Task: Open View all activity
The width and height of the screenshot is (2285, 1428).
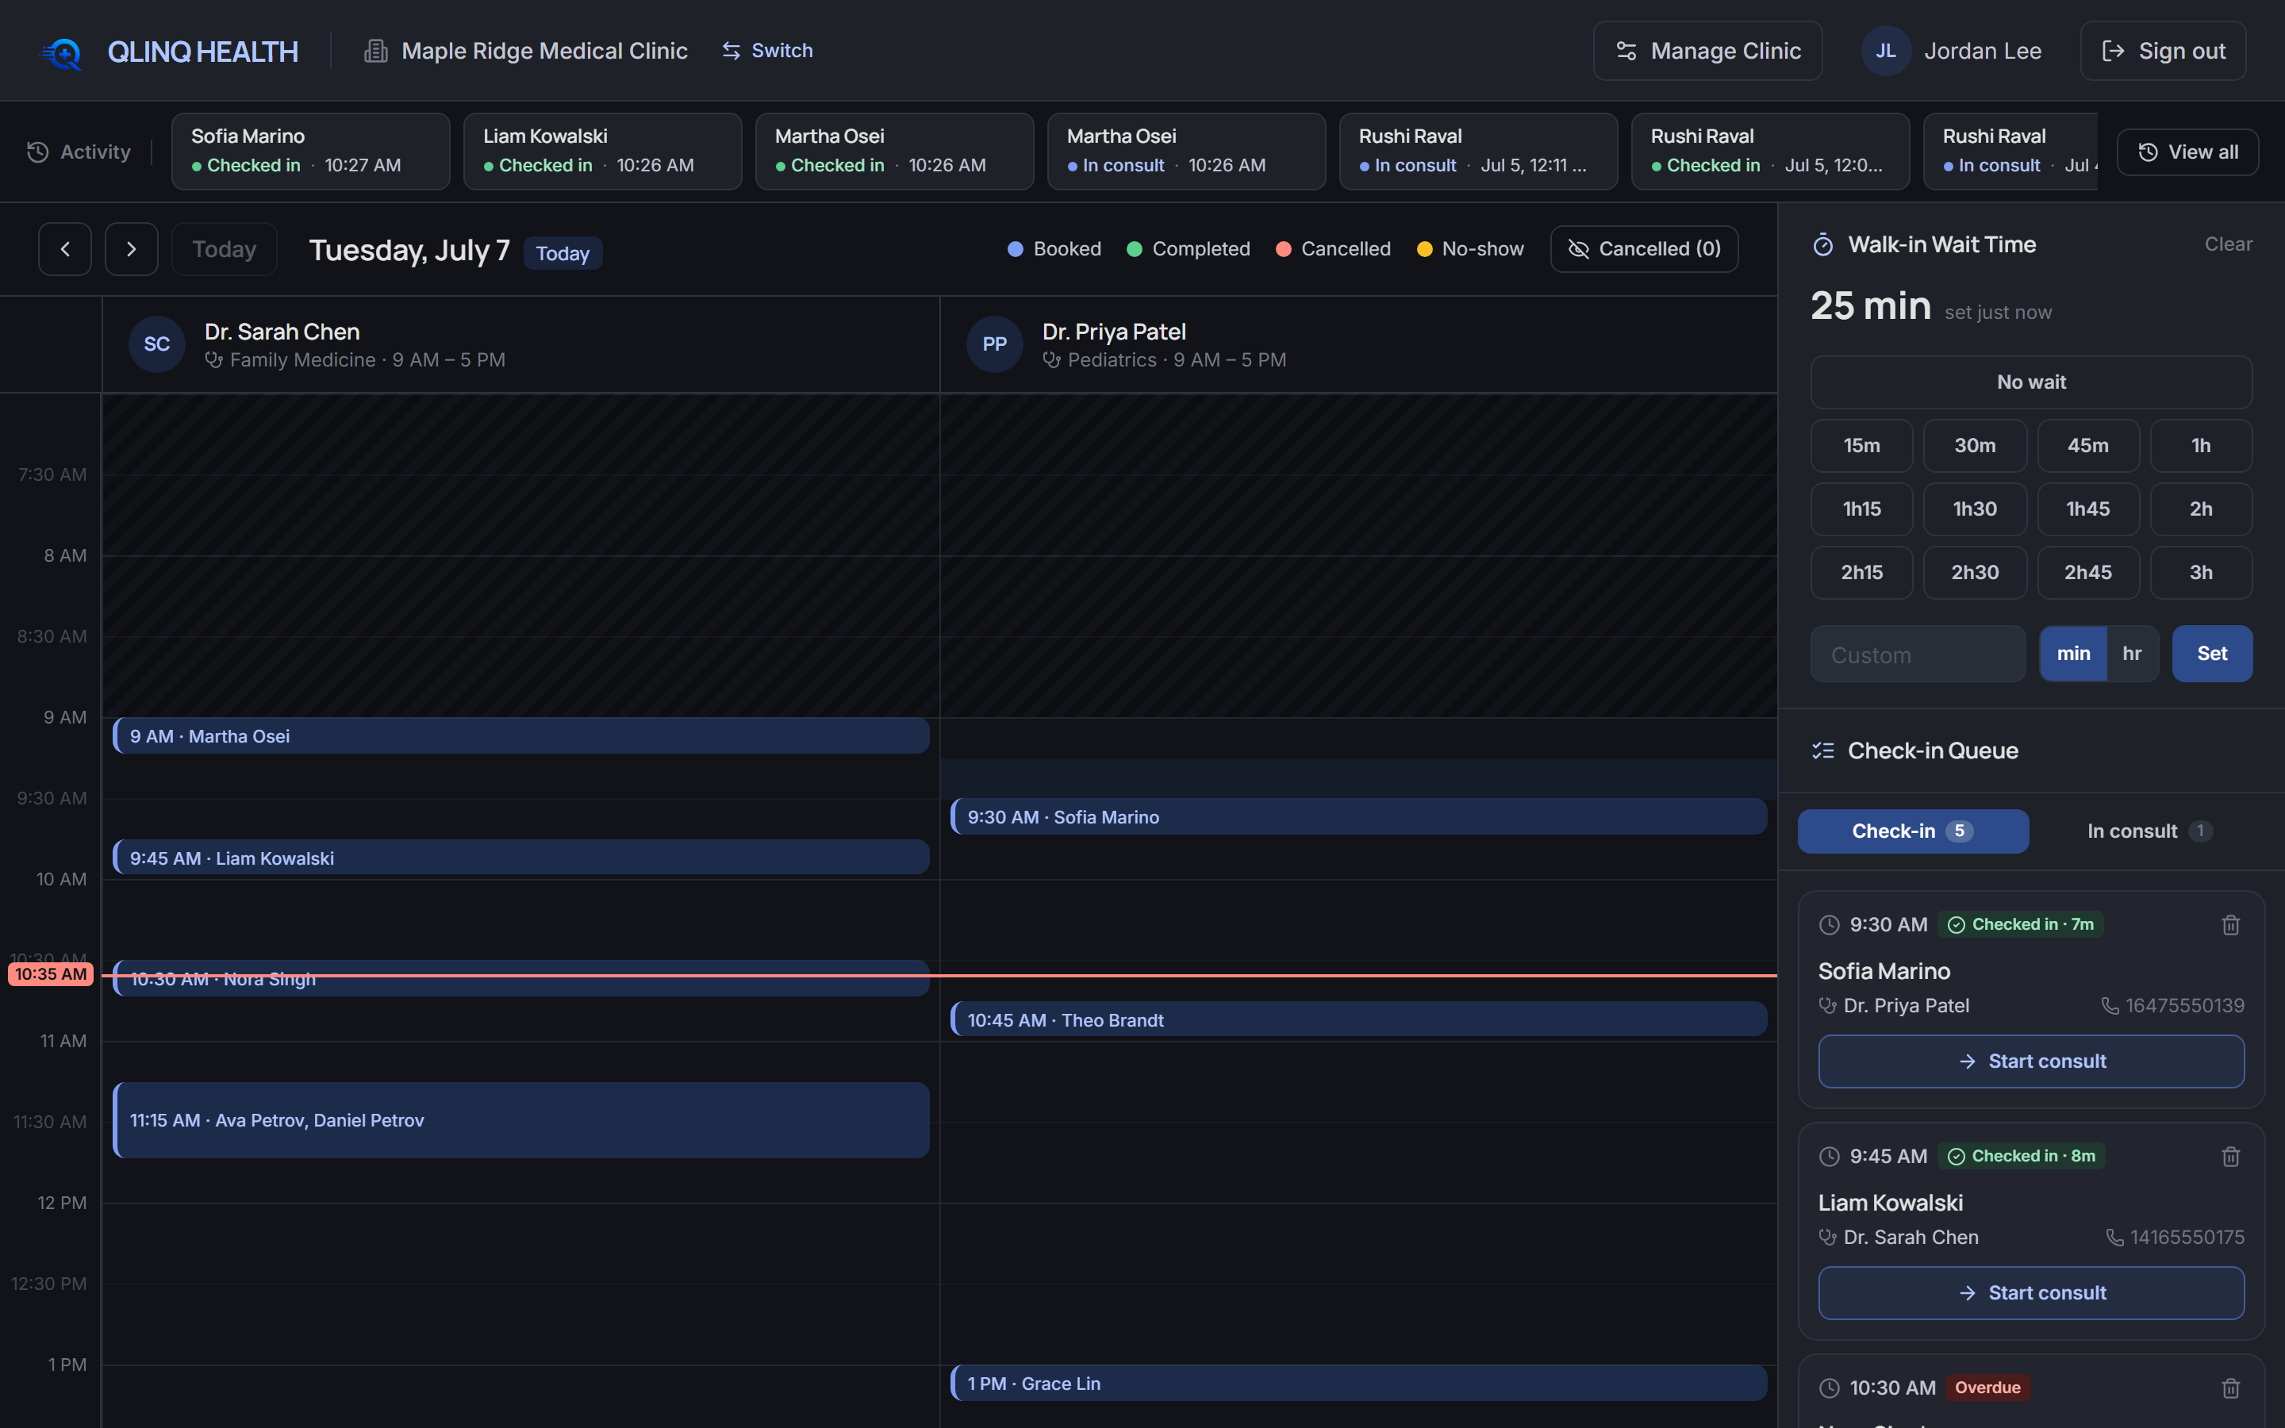Action: pos(2187,152)
